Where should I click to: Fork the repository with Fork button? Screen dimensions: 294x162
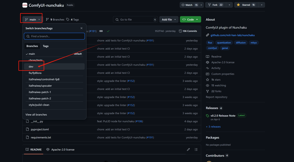tap(216, 5)
